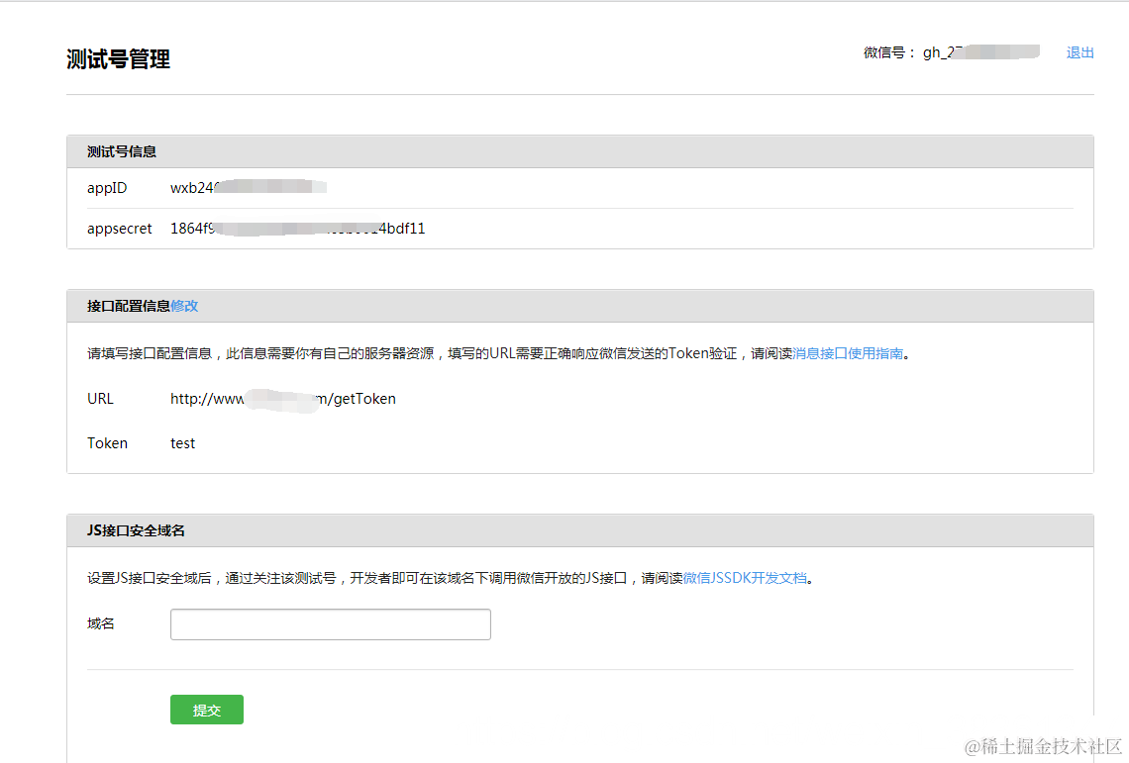Select the appID value starting with wxb24
1129x763 pixels.
click(248, 187)
